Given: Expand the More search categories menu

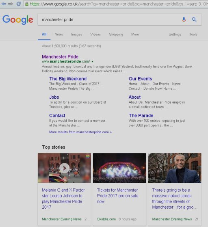Looking at the screenshot, I should pos(135,34).
